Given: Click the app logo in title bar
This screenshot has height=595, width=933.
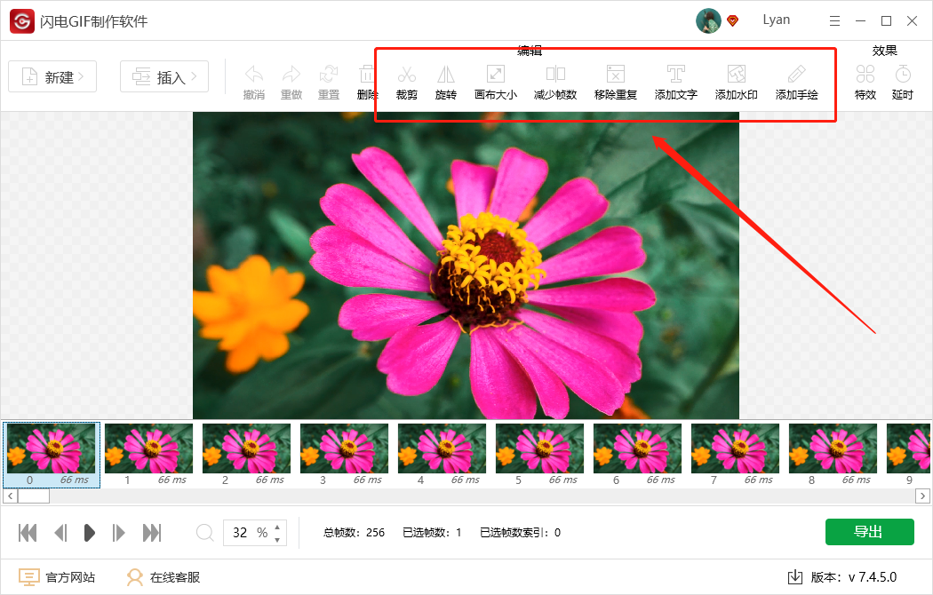Looking at the screenshot, I should click(22, 21).
